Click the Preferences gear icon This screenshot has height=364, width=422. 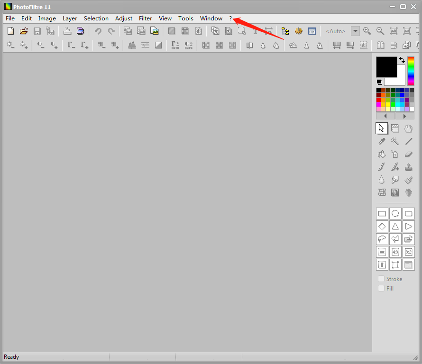298,31
